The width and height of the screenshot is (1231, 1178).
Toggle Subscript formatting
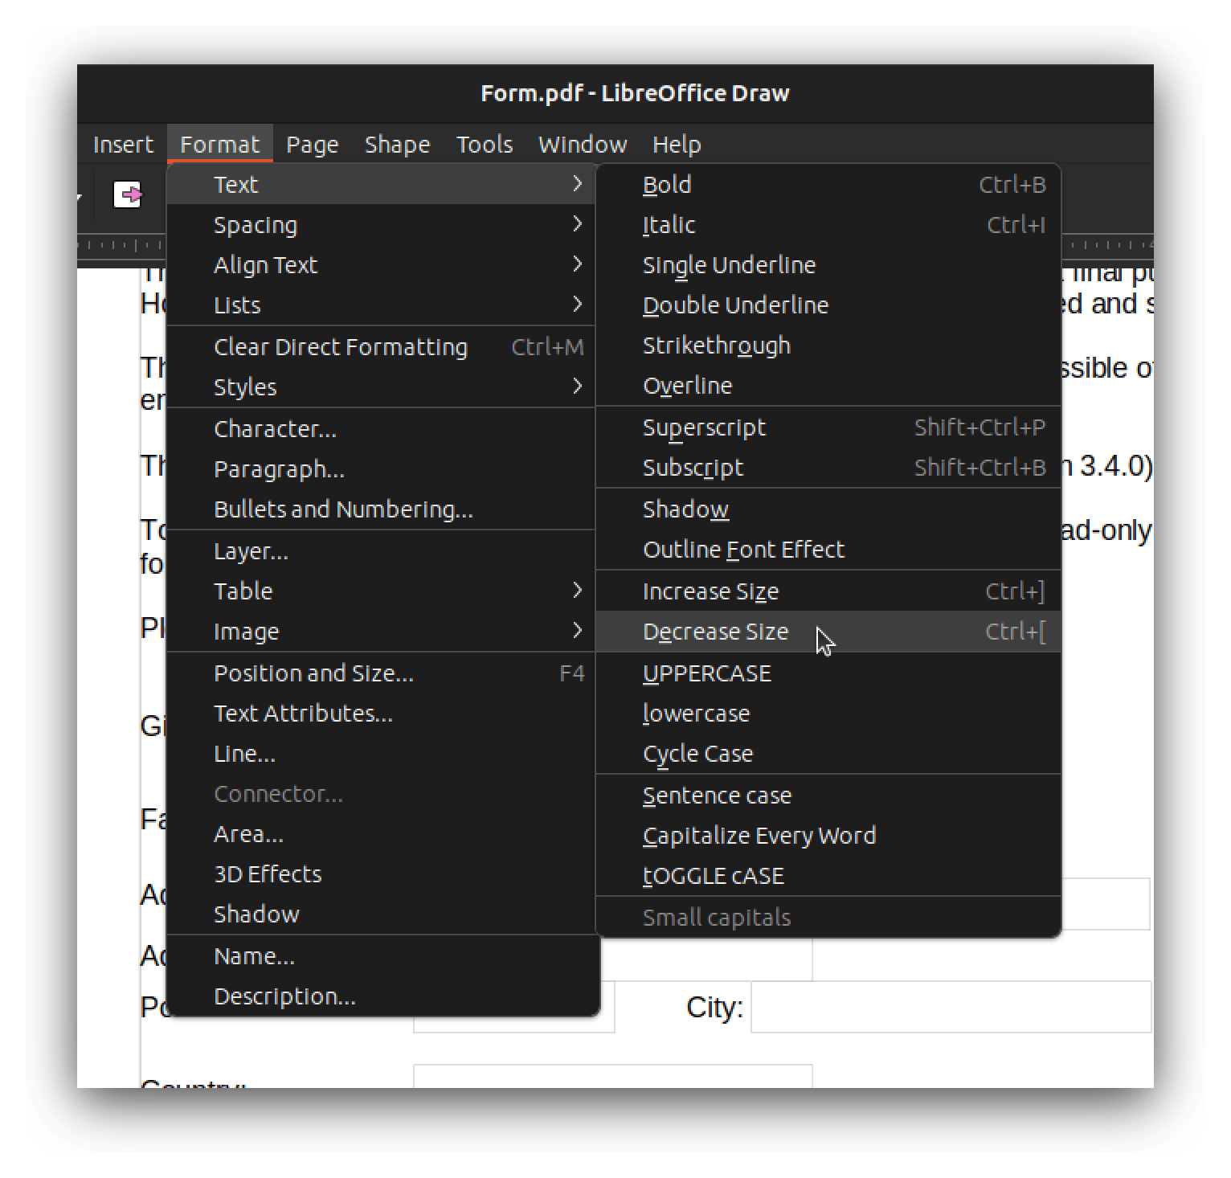[828, 468]
